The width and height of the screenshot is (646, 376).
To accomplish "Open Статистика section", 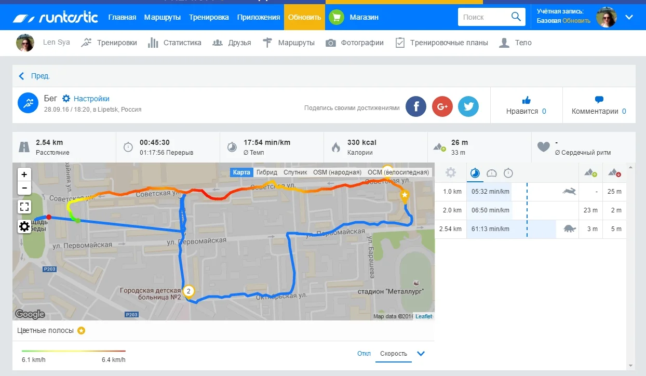I will (x=174, y=43).
